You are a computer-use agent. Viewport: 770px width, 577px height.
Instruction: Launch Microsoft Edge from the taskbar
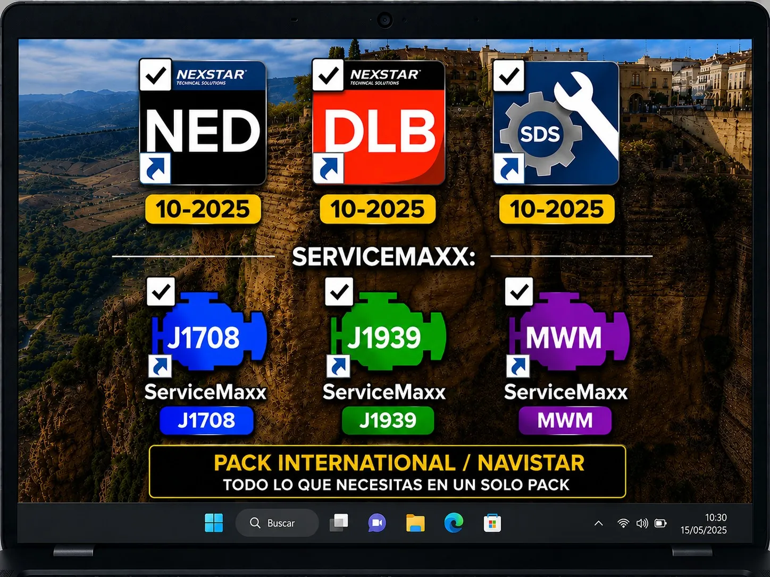454,523
